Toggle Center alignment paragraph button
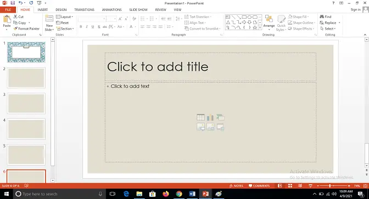This screenshot has height=199, width=369. [148, 26]
